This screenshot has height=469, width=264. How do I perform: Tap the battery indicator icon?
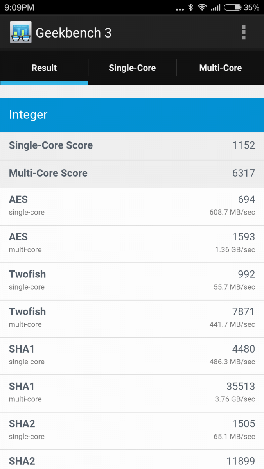[232, 7]
